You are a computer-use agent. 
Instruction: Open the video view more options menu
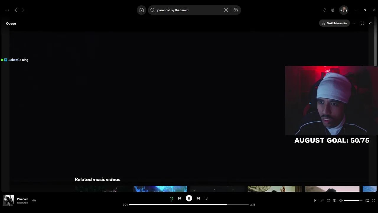[x=354, y=23]
